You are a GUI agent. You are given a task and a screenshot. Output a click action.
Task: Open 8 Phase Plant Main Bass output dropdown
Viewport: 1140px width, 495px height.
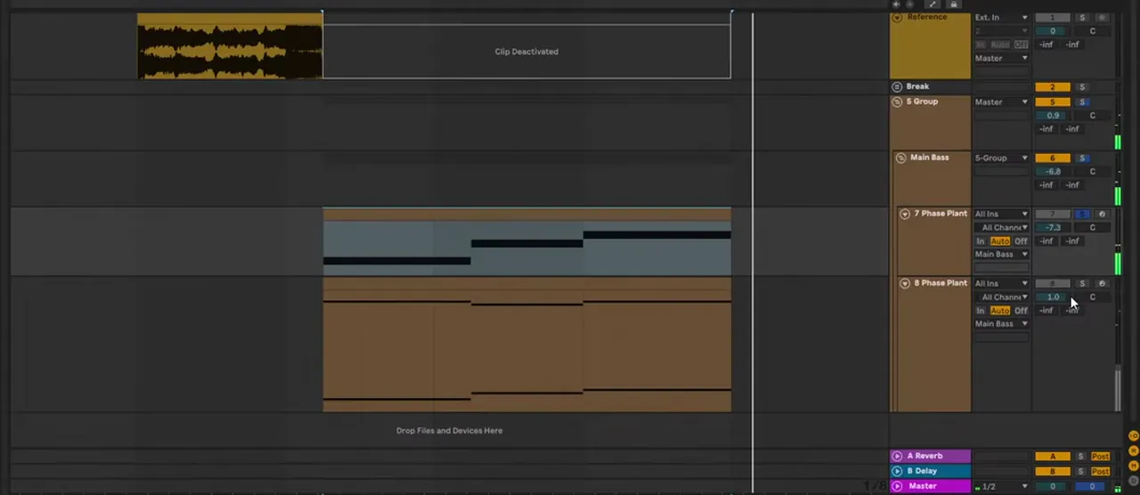1001,324
